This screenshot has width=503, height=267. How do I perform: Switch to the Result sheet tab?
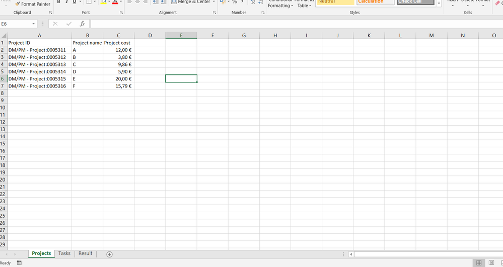point(85,253)
